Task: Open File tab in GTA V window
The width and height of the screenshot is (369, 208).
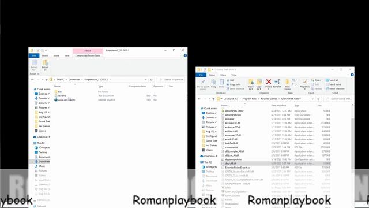Action: (201, 75)
